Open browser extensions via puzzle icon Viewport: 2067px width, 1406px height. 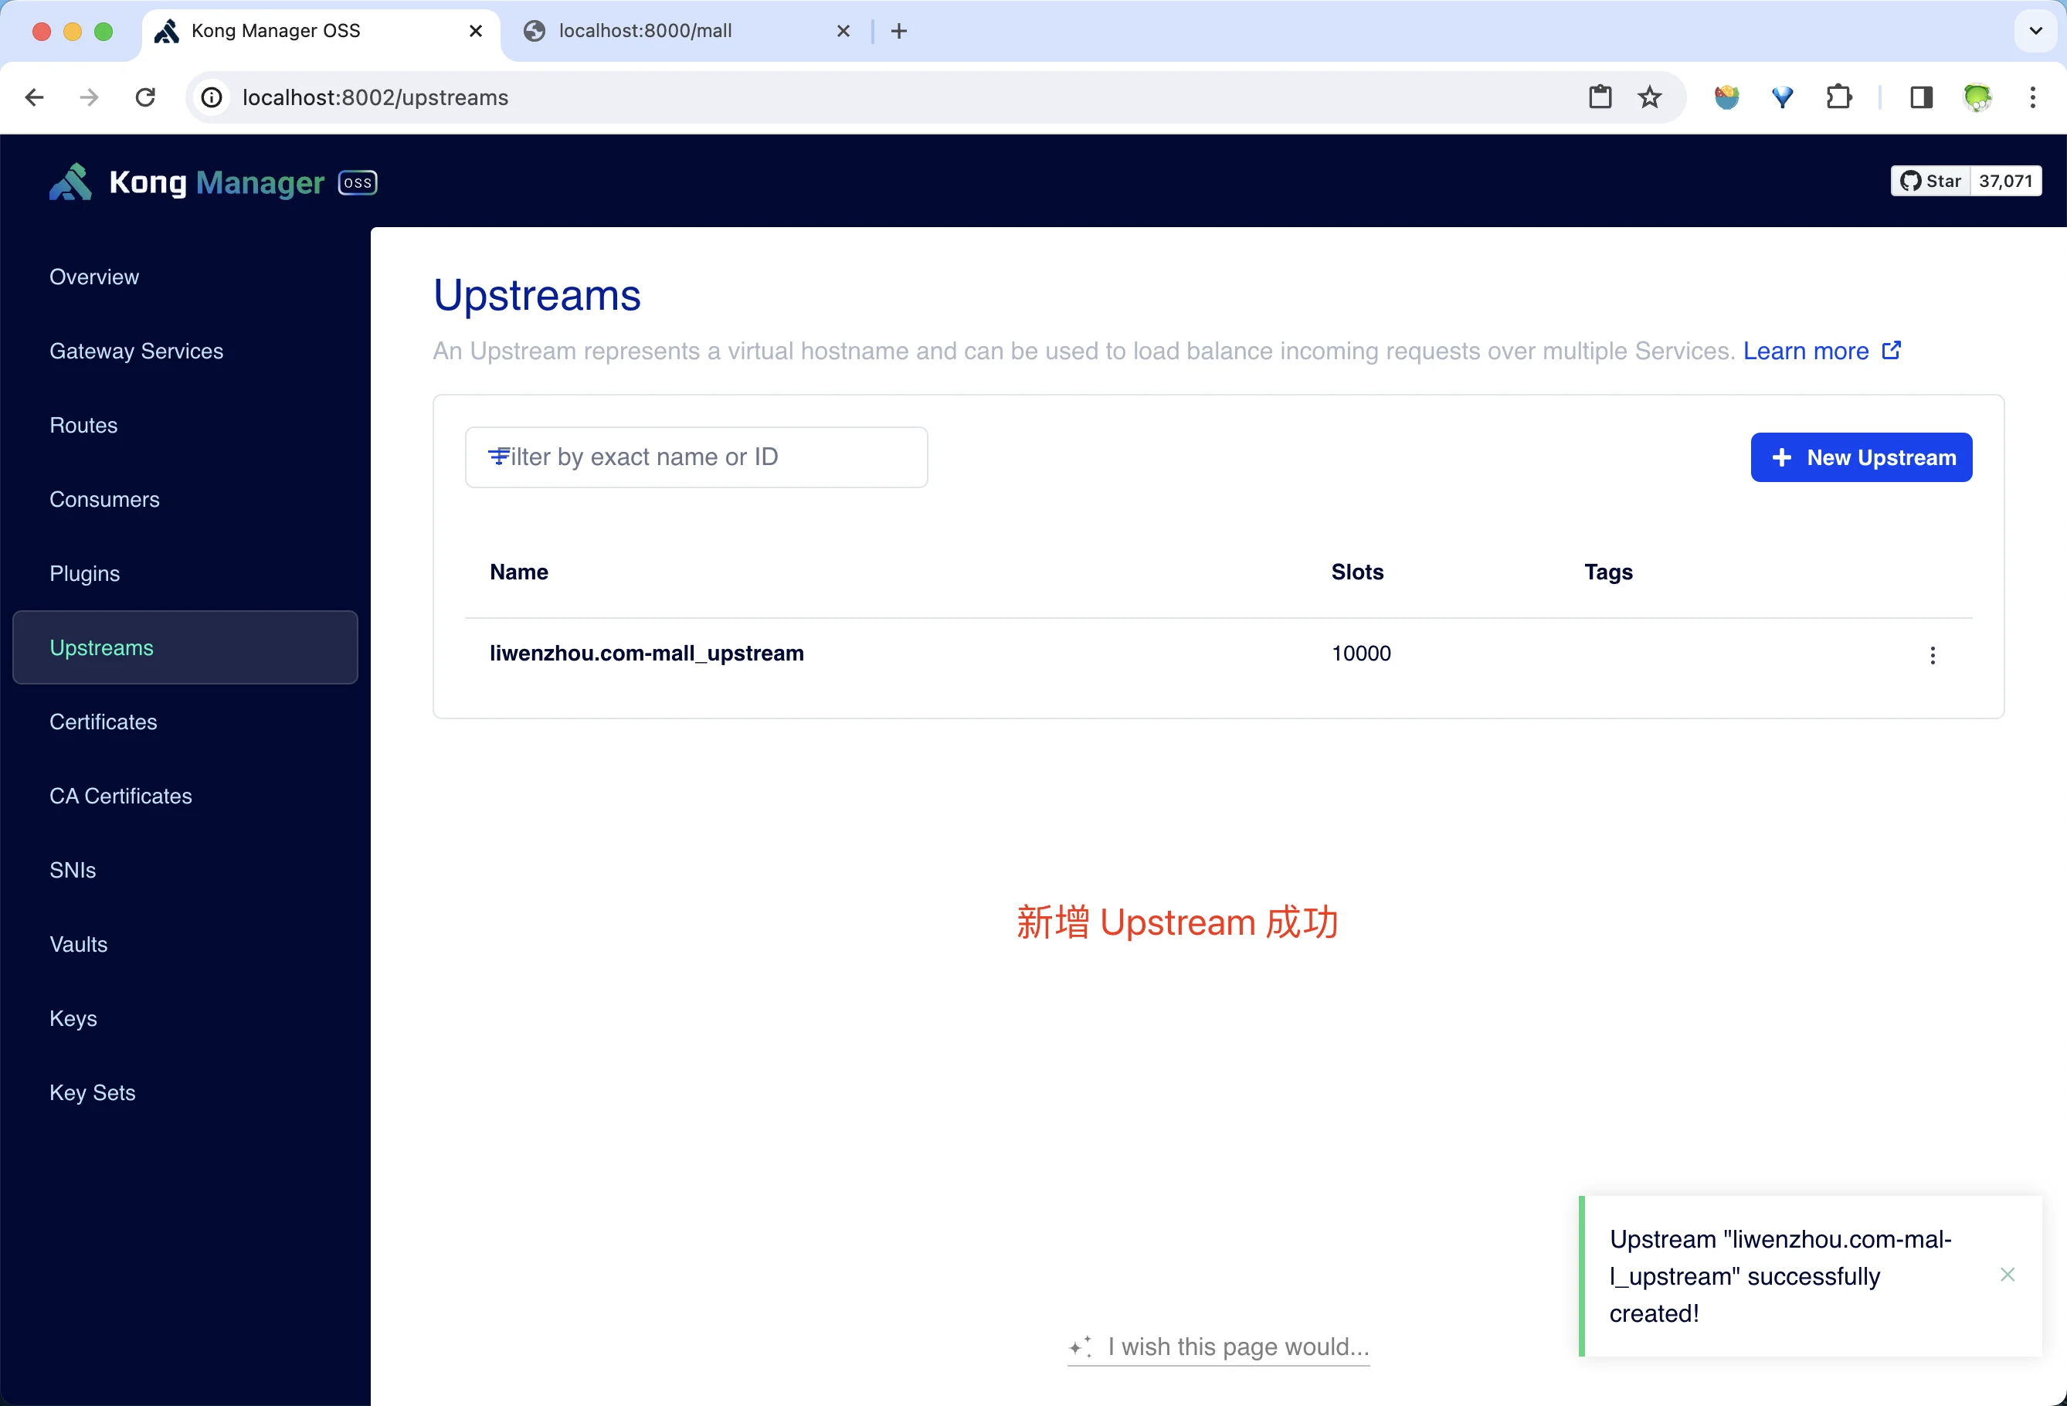1839,97
